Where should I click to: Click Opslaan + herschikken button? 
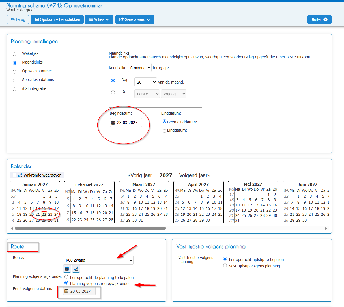(x=57, y=19)
